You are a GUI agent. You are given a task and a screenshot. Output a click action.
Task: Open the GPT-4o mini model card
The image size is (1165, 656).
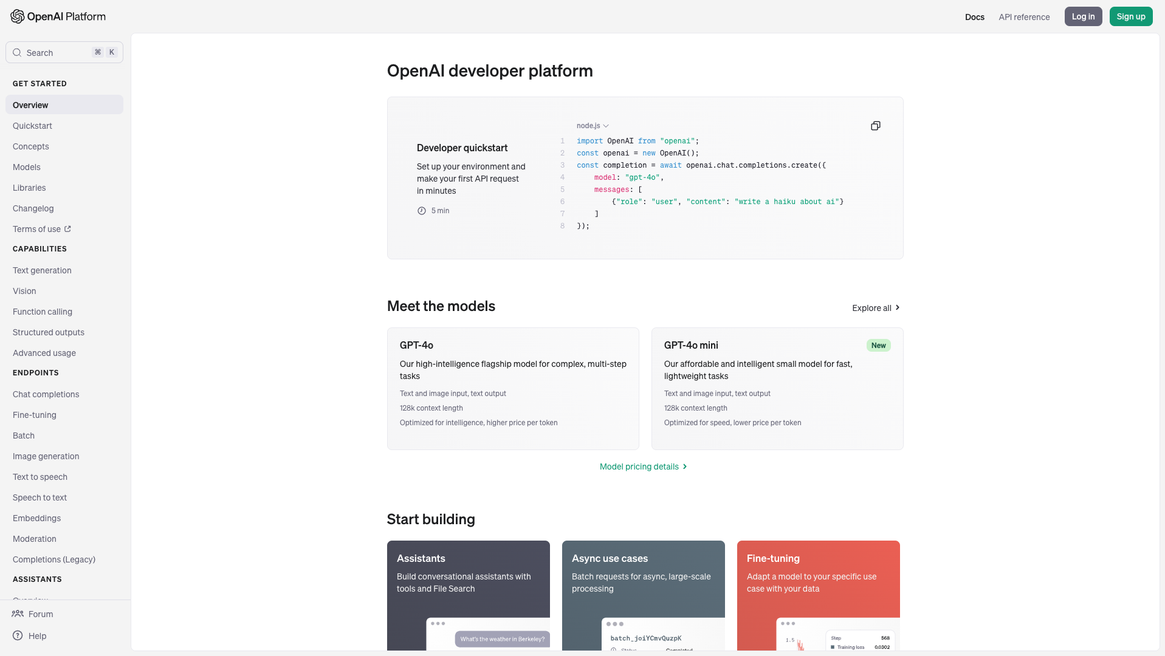777,389
